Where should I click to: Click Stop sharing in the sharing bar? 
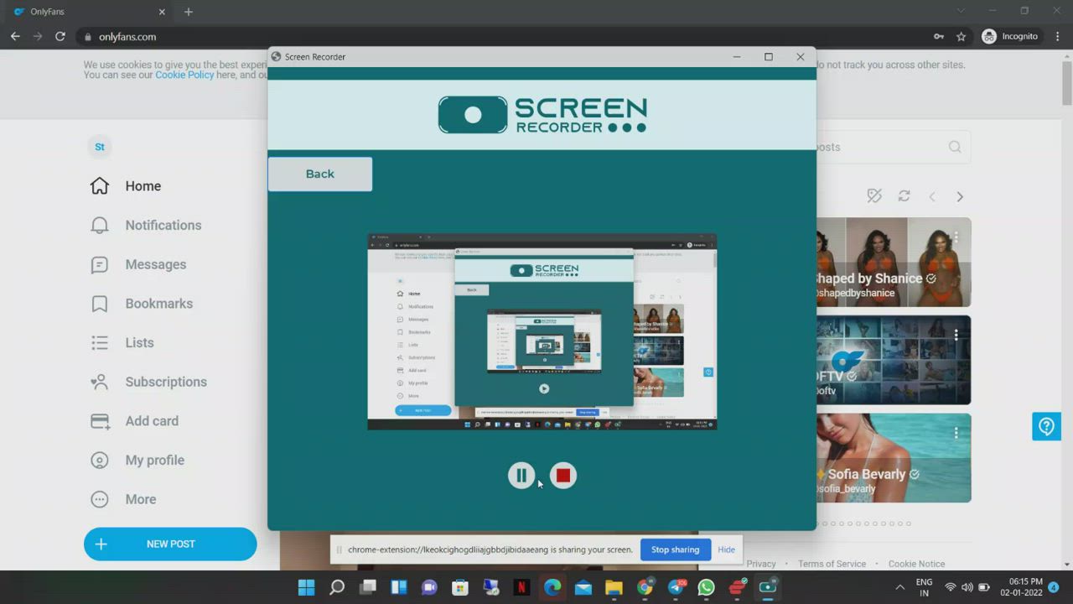pyautogui.click(x=675, y=549)
